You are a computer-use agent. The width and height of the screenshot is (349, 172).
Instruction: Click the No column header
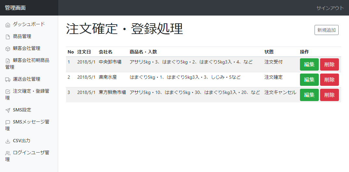71,52
